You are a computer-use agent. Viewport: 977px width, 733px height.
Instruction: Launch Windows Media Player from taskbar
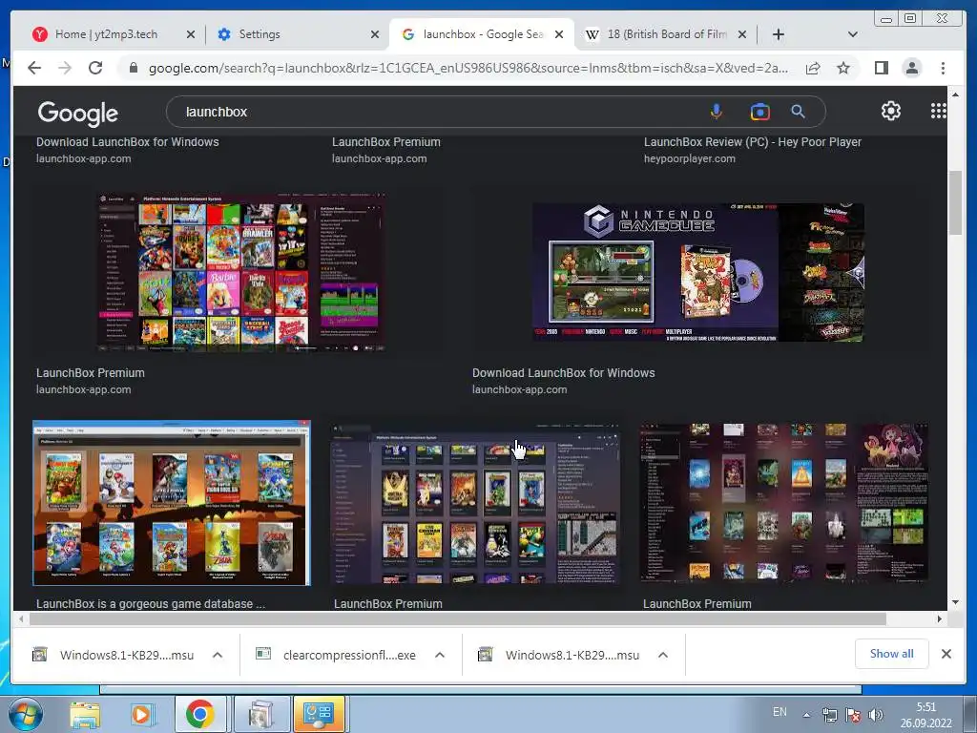tap(141, 714)
